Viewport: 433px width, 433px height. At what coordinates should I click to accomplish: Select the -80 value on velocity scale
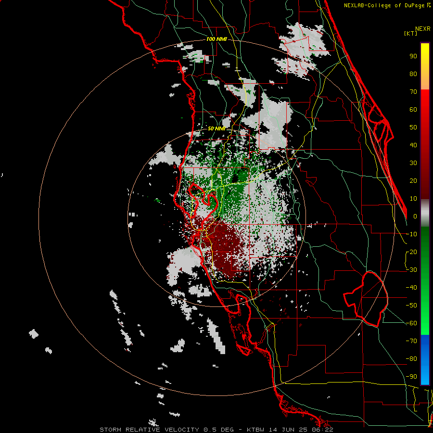click(411, 359)
